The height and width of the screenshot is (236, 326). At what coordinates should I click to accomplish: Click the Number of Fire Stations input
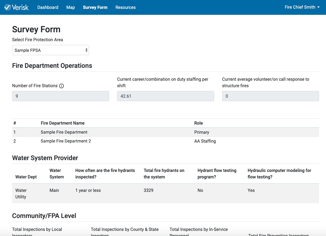(60, 96)
